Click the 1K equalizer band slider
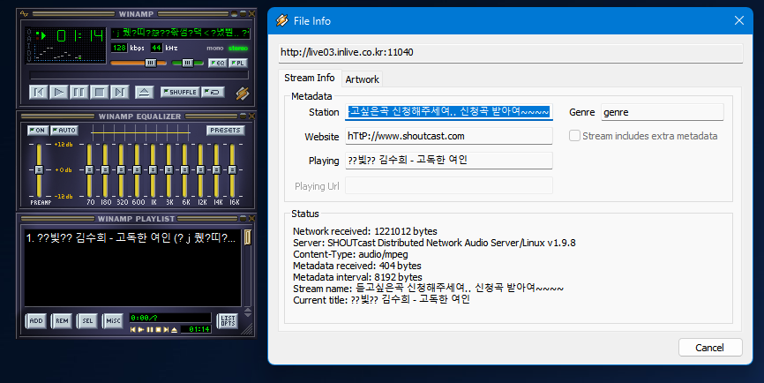This screenshot has height=383, width=764. [153, 170]
